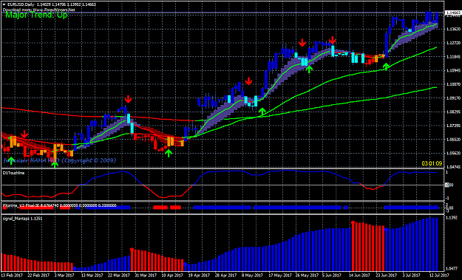Select the red sell arrow near 26 May
The width and height of the screenshot is (462, 280).
(x=302, y=43)
